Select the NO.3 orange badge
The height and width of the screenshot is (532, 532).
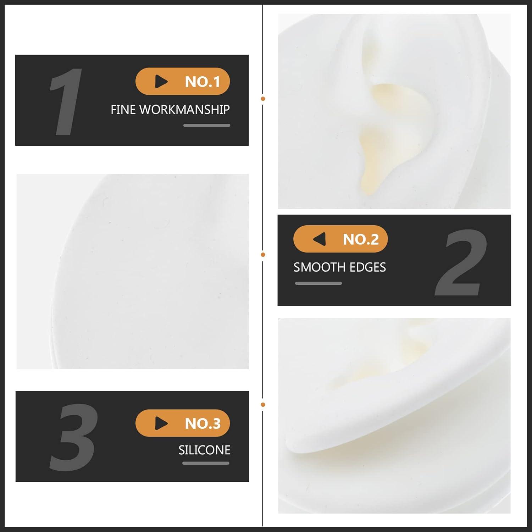click(x=183, y=423)
